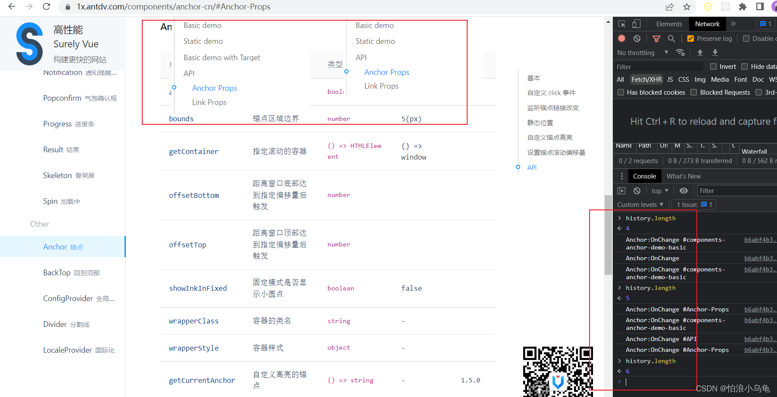Open the yellow cube extension icon
Image resolution: width=777 pixels, height=397 pixels.
coord(708,6)
